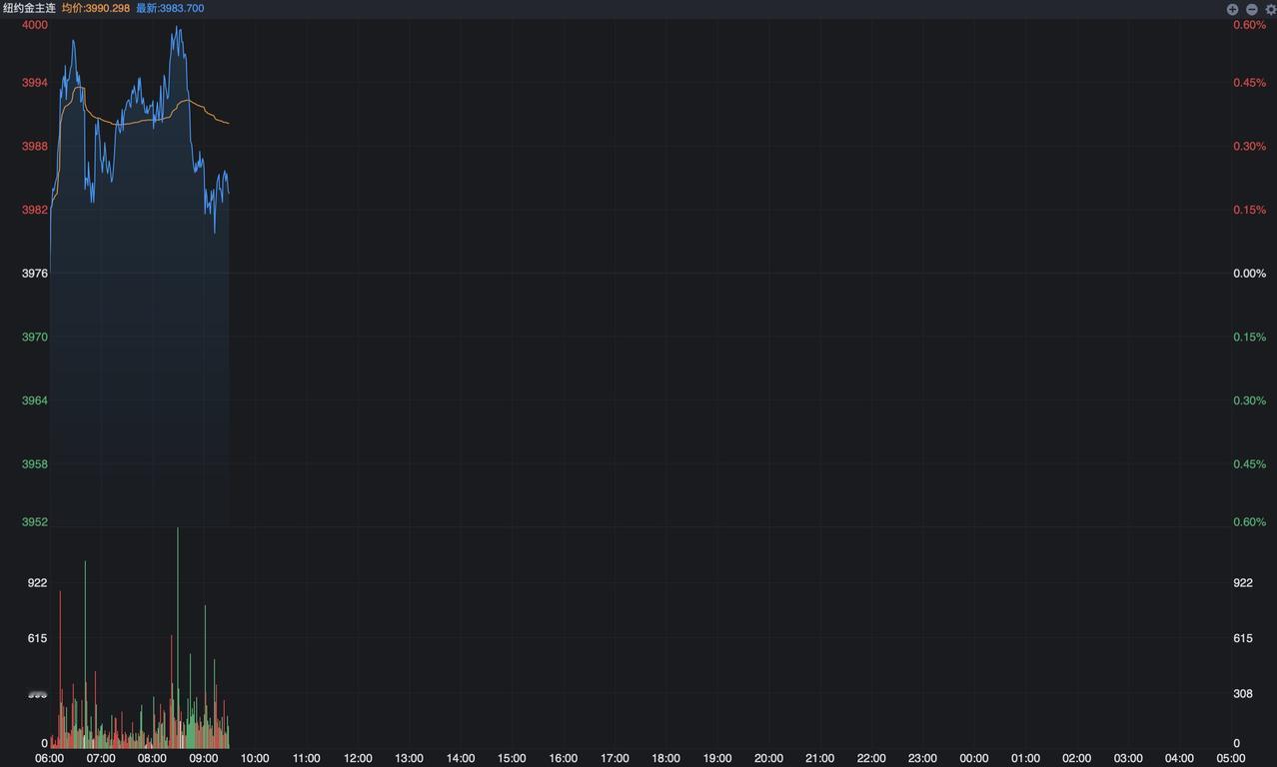Viewport: 1277px width, 767px height.
Task: Click the 3958 price axis label
Action: [35, 464]
